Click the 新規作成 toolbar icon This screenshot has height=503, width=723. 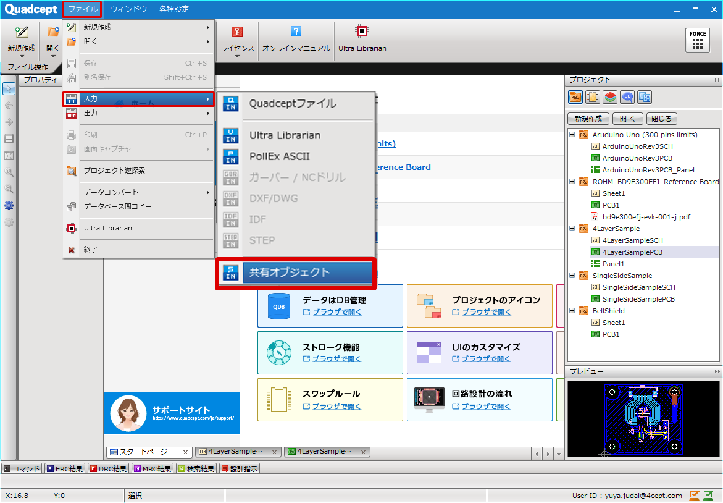tap(21, 32)
